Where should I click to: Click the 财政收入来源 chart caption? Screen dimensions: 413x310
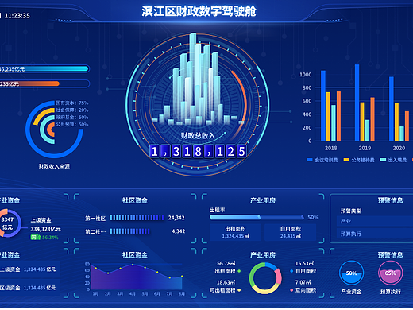54,166
